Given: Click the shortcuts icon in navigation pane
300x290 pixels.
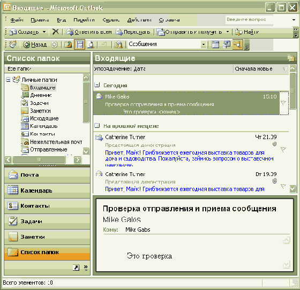Looking at the screenshot, I should 76,268.
